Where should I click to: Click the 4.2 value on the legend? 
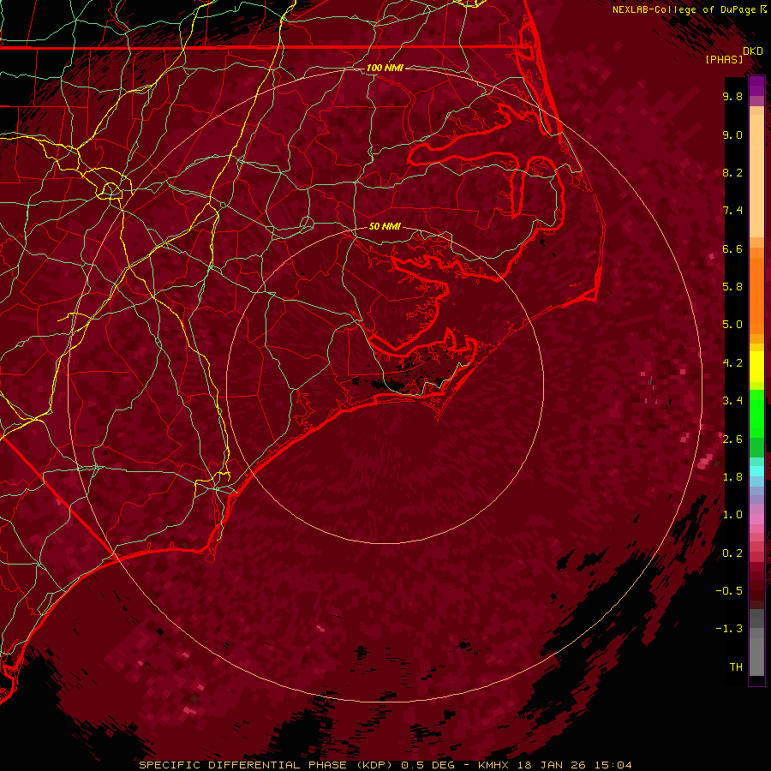(x=732, y=363)
